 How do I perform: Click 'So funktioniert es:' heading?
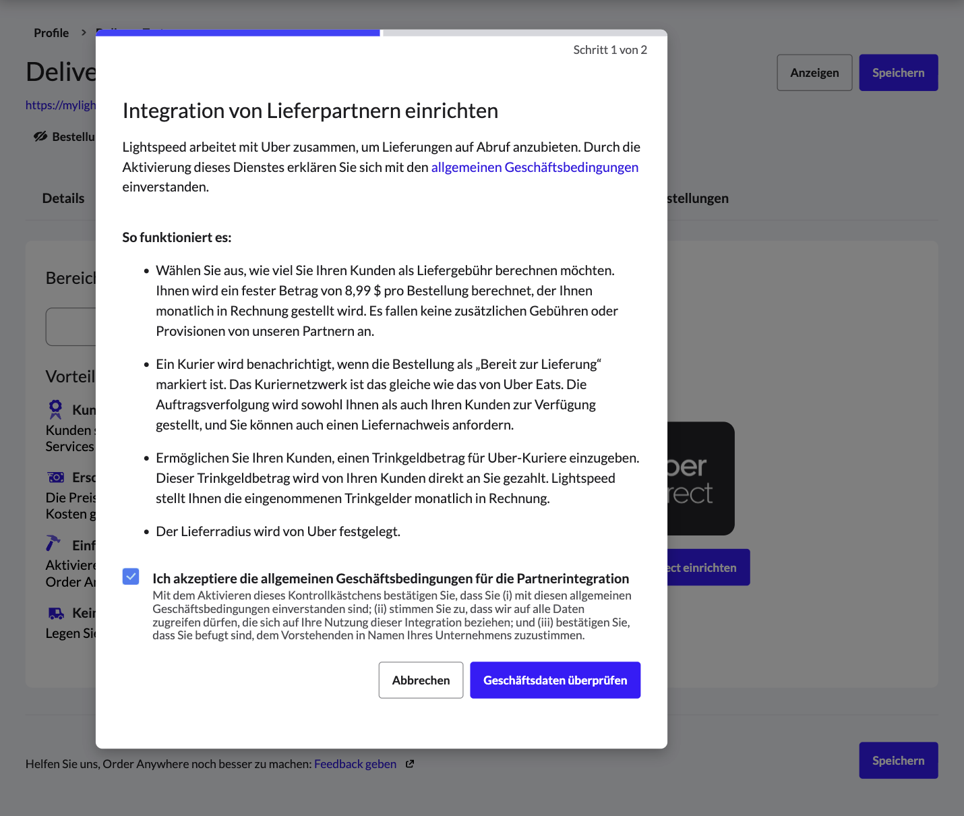[x=177, y=237]
